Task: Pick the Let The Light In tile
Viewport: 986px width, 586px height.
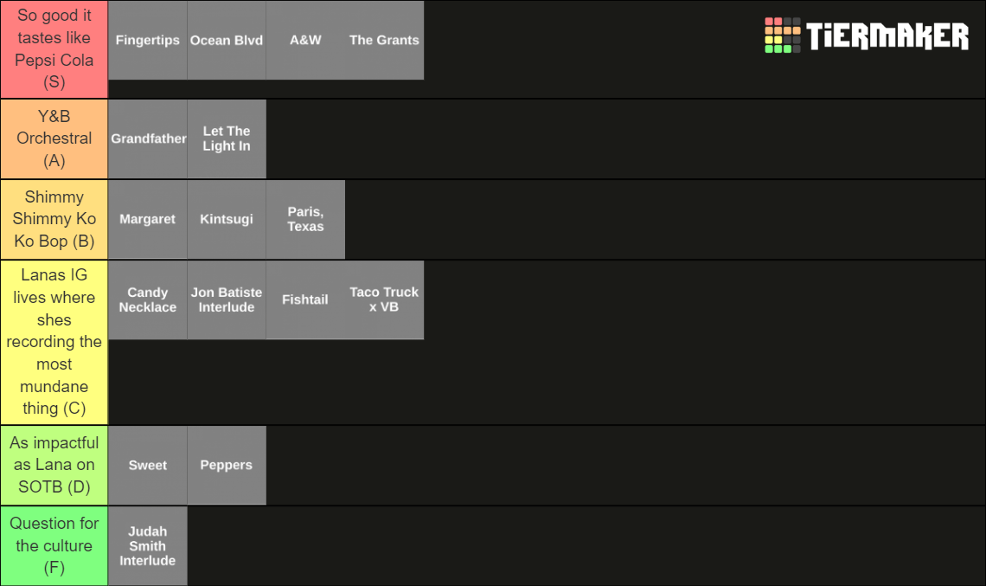Action: click(227, 138)
